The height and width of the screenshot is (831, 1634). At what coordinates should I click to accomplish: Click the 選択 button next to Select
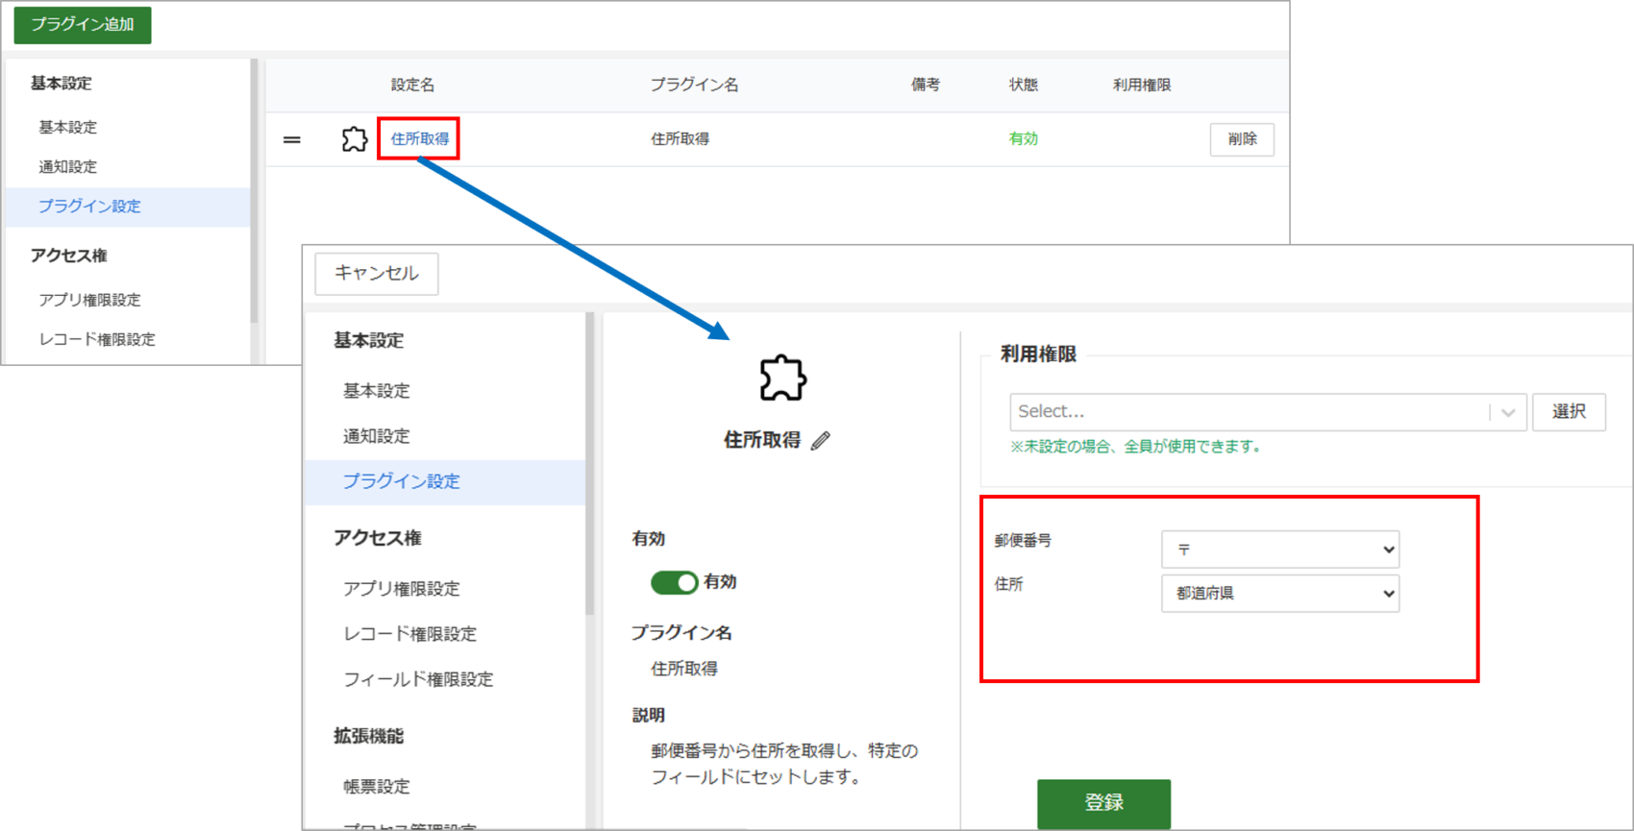pyautogui.click(x=1568, y=412)
